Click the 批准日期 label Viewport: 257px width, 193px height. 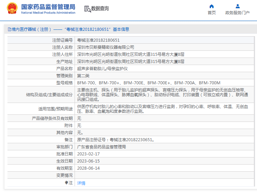64,154
